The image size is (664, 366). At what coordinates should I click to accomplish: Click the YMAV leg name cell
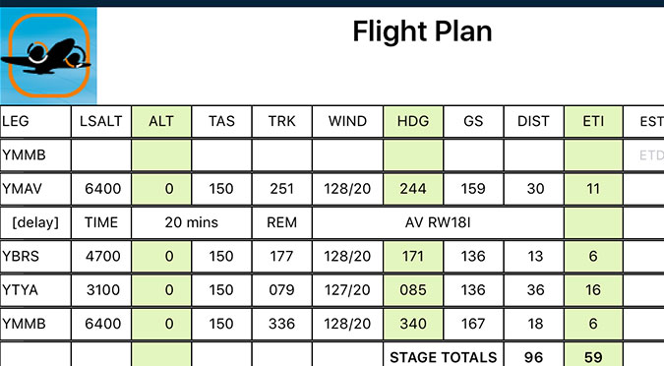pyautogui.click(x=35, y=189)
